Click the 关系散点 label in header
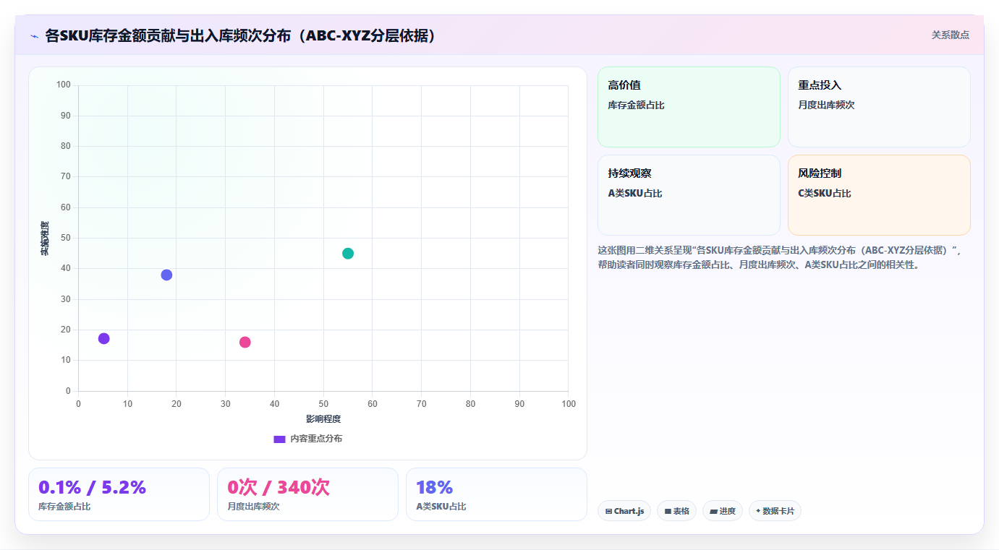Image resolution: width=999 pixels, height=550 pixels. pos(950,35)
